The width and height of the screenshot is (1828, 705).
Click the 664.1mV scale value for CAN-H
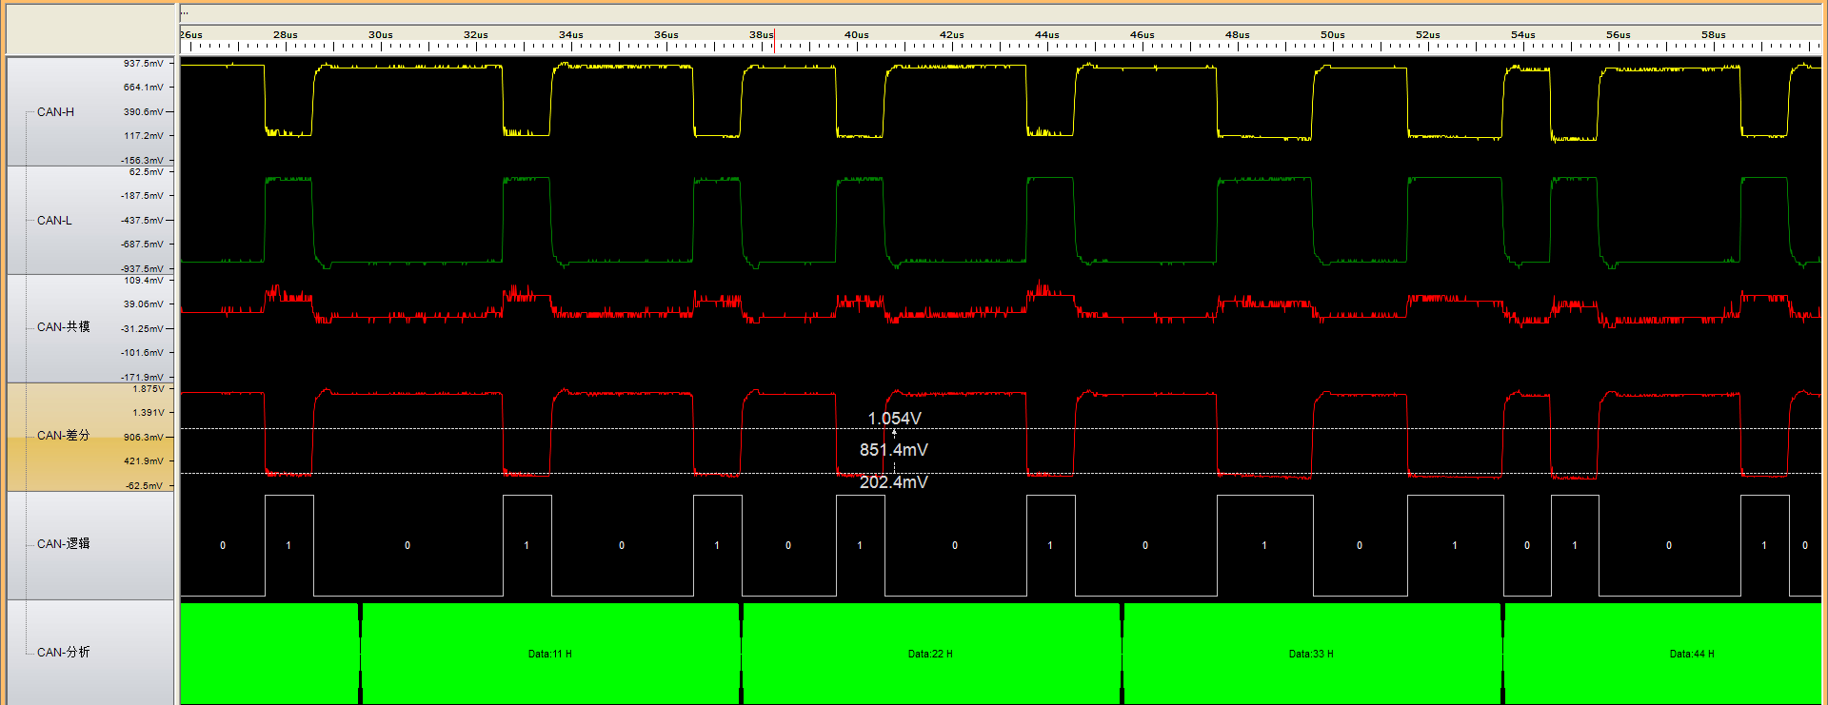coord(144,88)
